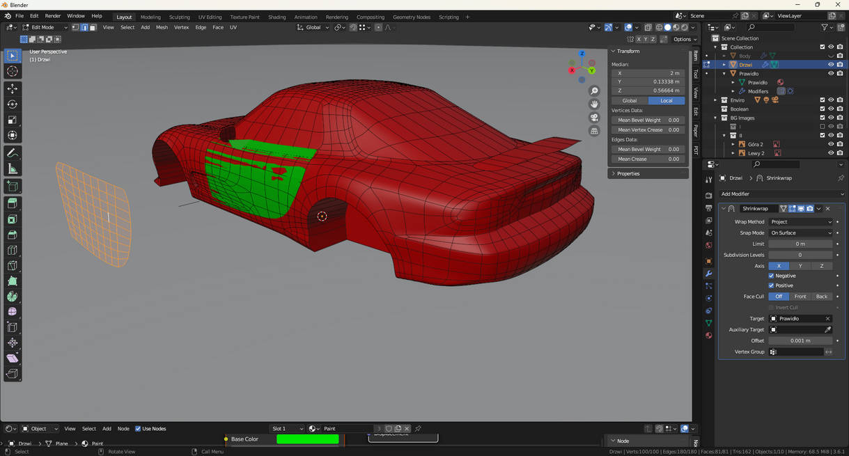This screenshot has height=456, width=849.
Task: Uncheck the Negative axis checkbox
Action: [x=771, y=276]
